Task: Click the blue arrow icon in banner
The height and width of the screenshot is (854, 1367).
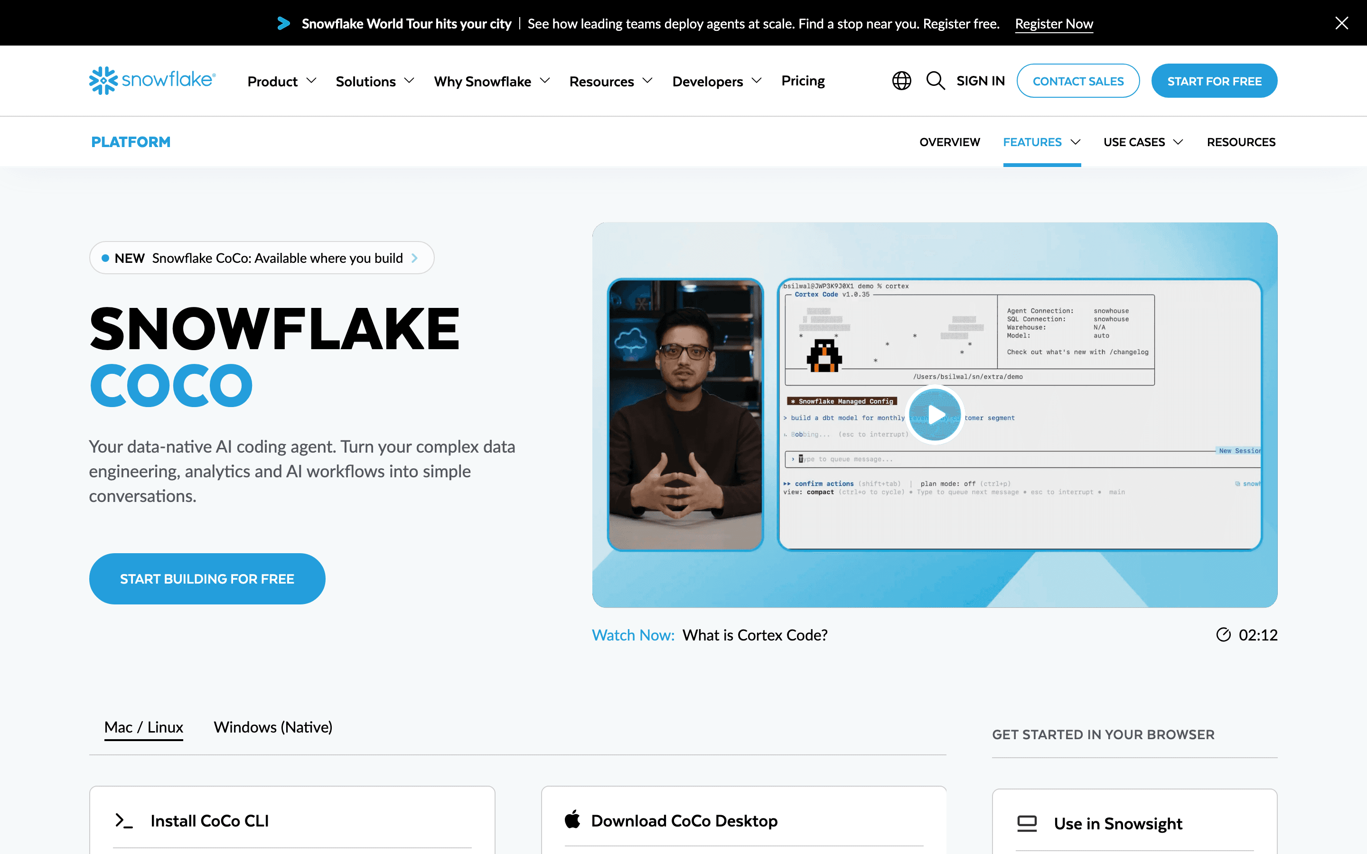Action: click(x=283, y=23)
